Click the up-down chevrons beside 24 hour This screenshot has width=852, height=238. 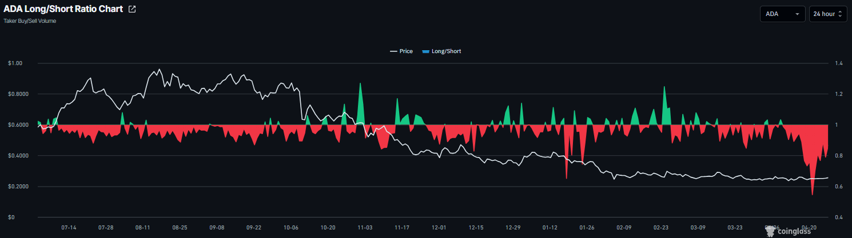(840, 14)
